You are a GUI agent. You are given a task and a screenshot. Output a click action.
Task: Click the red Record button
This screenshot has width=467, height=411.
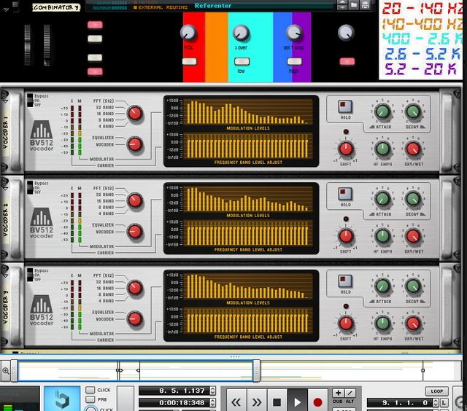point(317,402)
